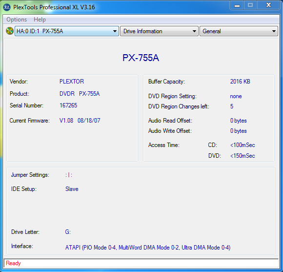
Task: Click the jumper settings diagram
Action: point(69,175)
